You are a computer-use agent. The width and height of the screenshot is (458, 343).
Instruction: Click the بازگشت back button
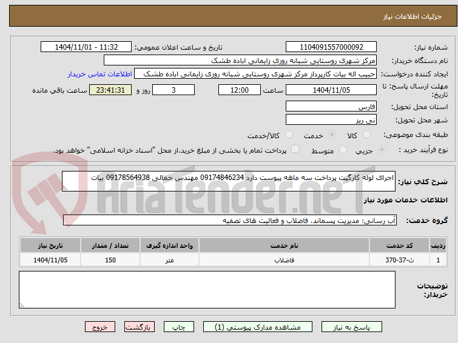(x=140, y=327)
